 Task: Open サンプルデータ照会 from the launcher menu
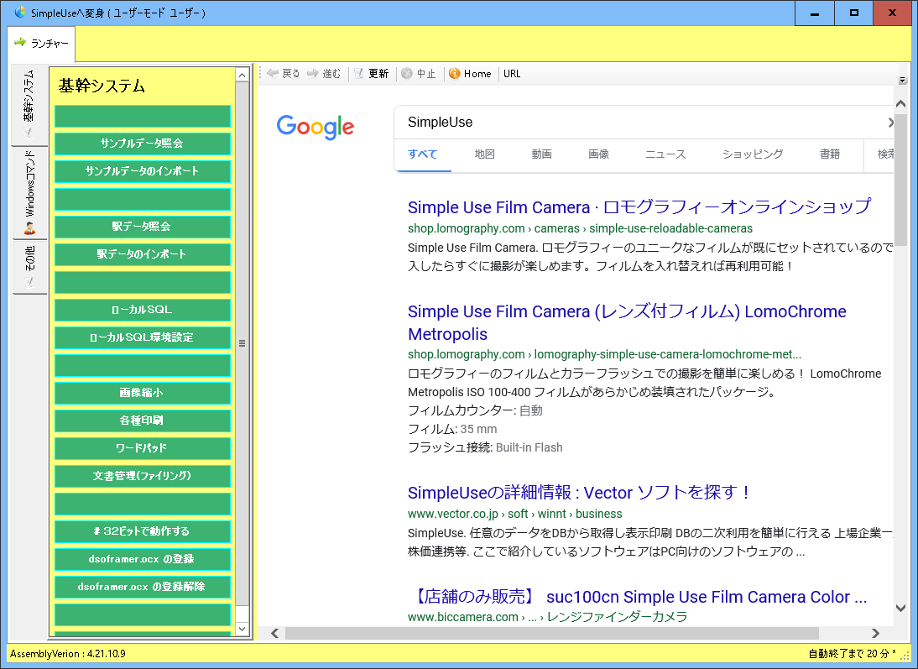click(x=142, y=144)
